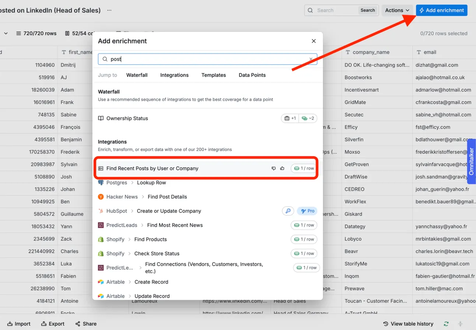Open View table history
The image size is (476, 330).
[x=408, y=324]
